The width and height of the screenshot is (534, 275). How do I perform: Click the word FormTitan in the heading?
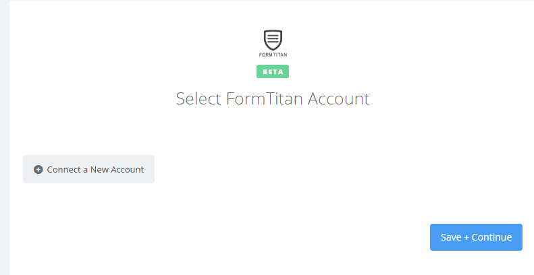pyautogui.click(x=264, y=98)
